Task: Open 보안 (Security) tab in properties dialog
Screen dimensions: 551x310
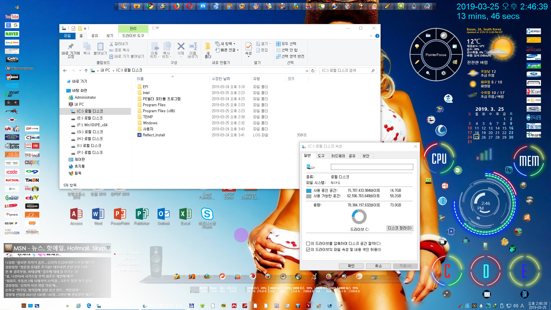Action: 366,156
